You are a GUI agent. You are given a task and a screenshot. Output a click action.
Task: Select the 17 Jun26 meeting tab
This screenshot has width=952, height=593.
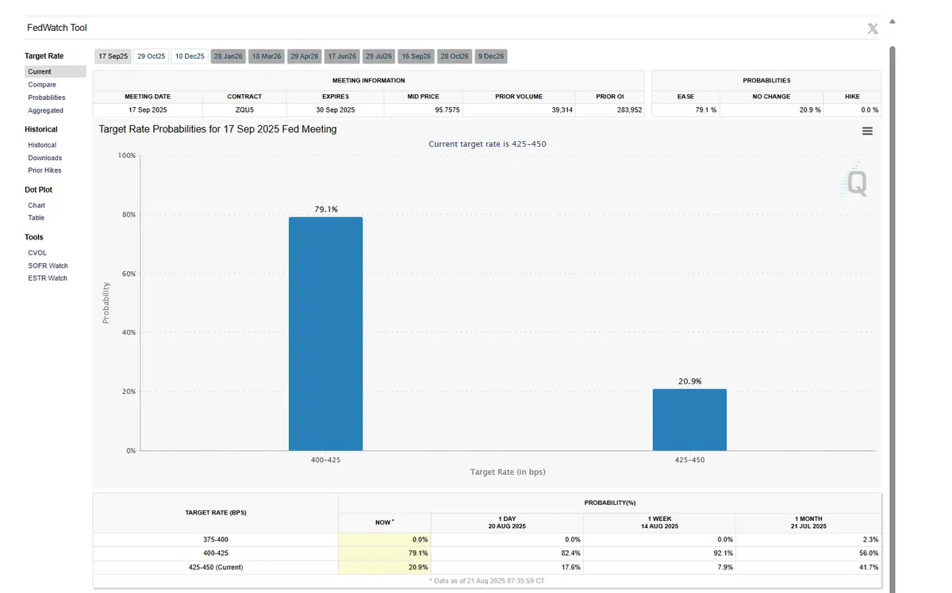(x=342, y=56)
